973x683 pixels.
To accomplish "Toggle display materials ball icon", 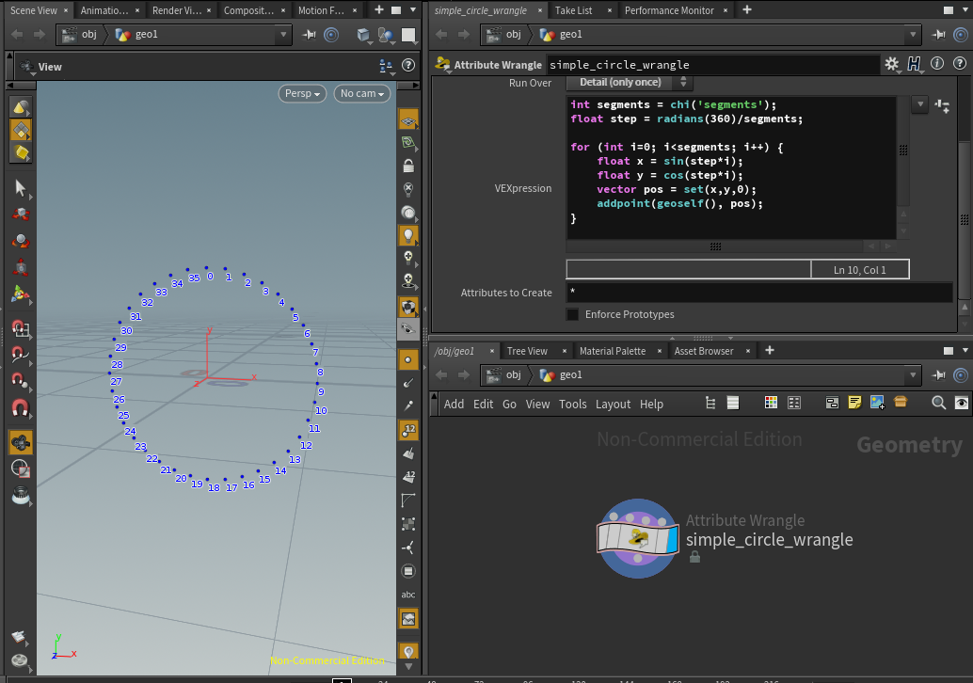I will tap(408, 307).
